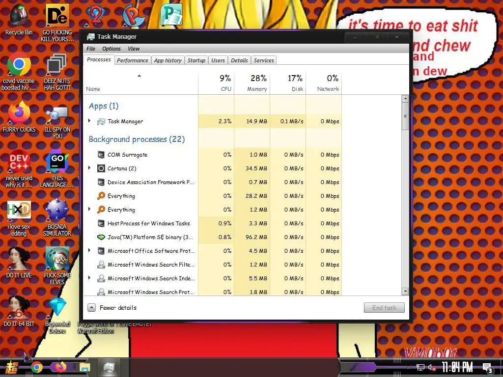Viewport: 503px width, 377px height.
Task: Click the scrollbar up arrow
Action: point(405,99)
